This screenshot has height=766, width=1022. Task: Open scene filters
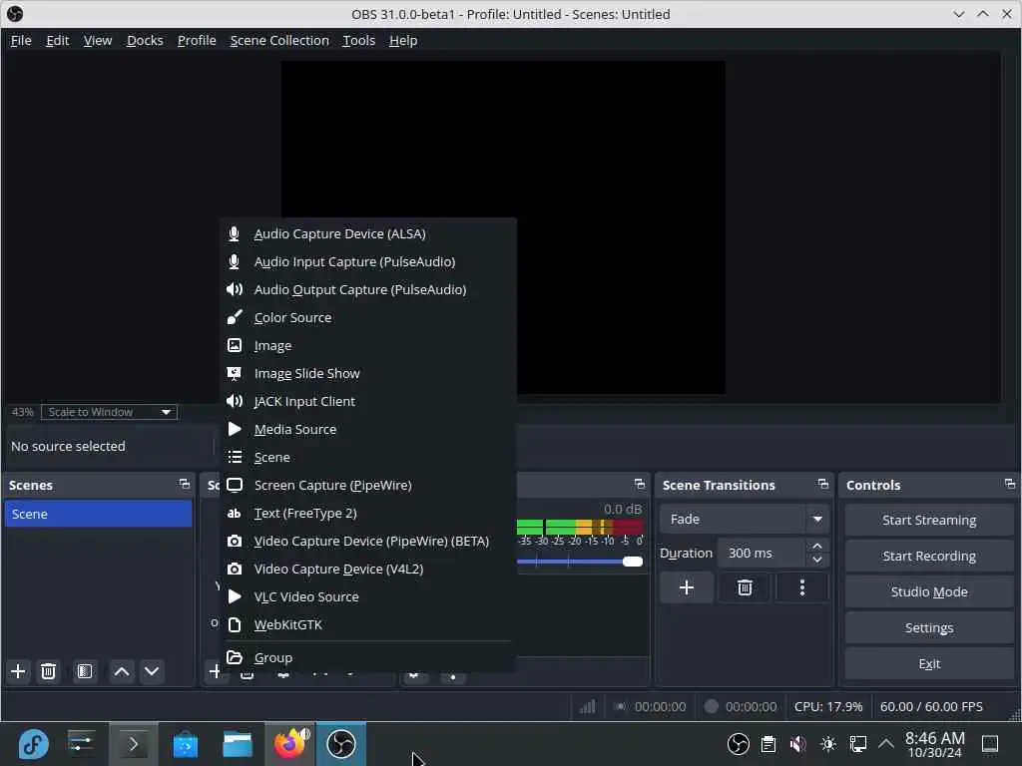click(85, 671)
